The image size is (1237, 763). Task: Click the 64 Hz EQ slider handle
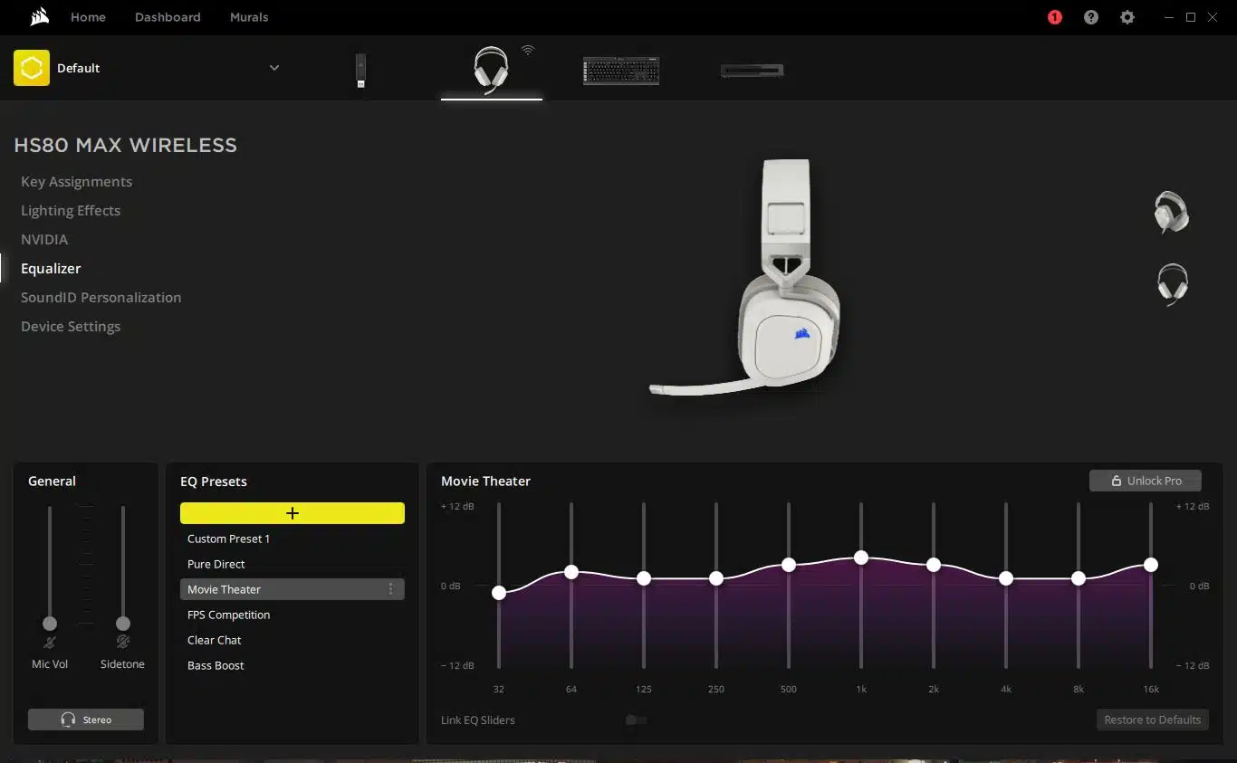coord(571,572)
